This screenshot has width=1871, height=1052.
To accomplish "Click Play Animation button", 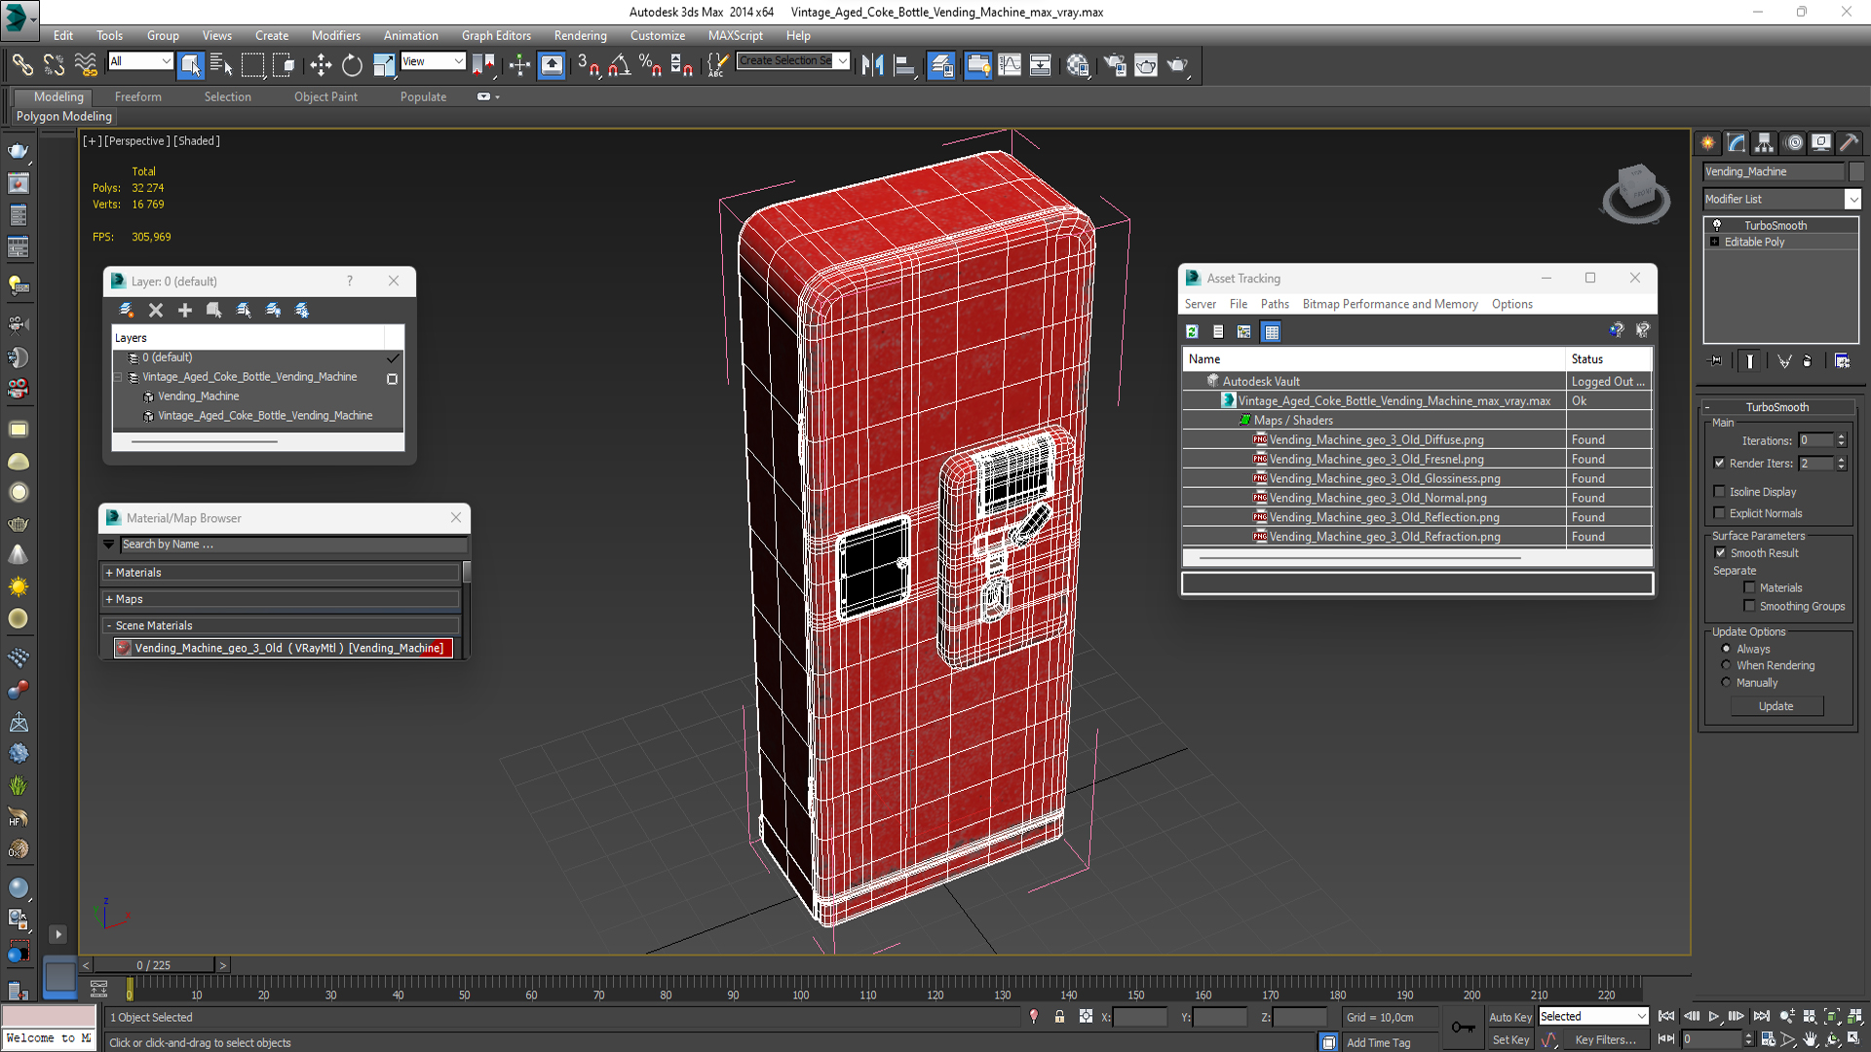I will pos(1714,1016).
